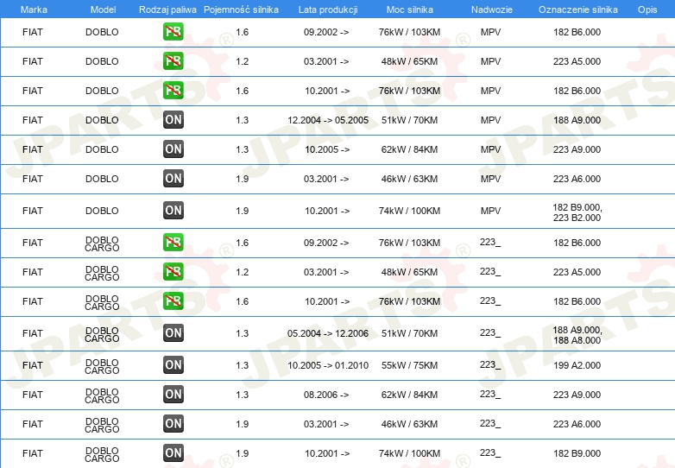Click DOBLO CARGO model in 199 A2.000 row

102,366
